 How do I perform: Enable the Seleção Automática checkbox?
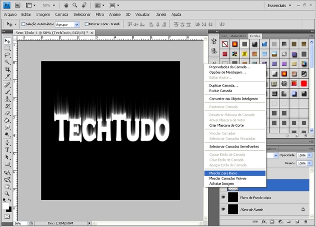point(23,24)
